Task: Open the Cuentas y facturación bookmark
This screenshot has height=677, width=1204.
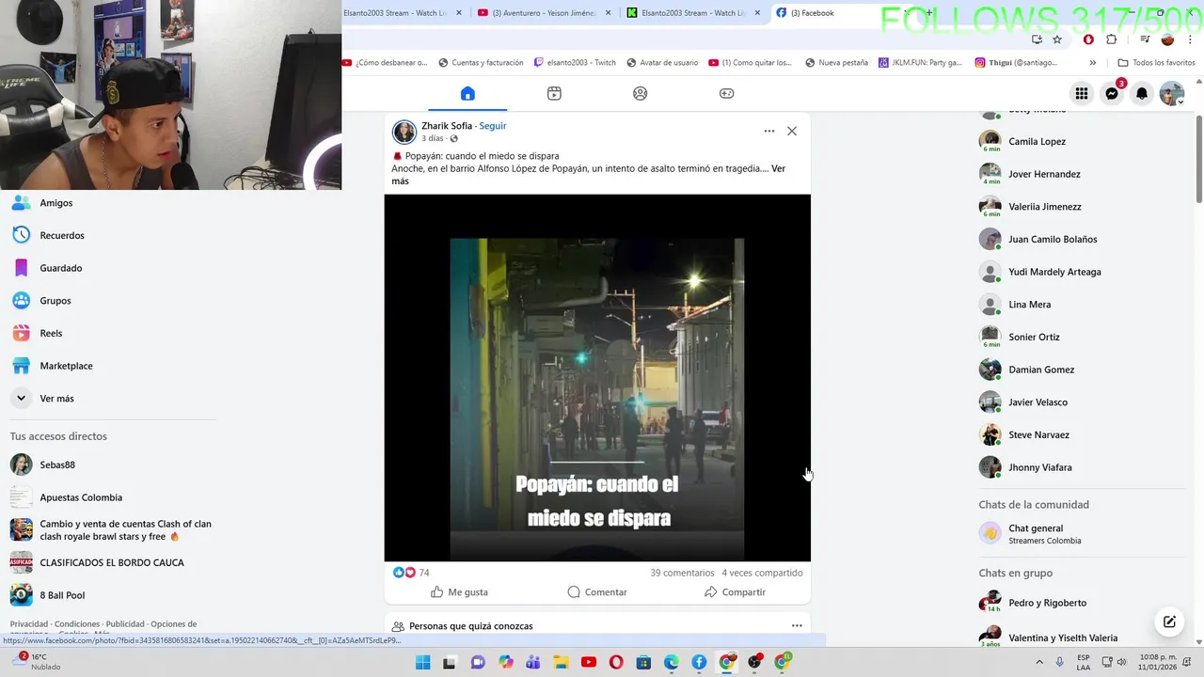Action: (x=480, y=63)
